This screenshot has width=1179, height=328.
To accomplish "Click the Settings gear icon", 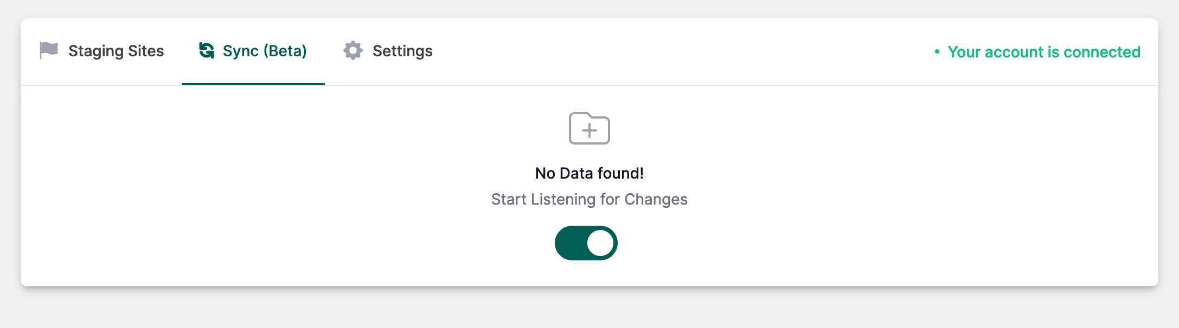I will (353, 50).
